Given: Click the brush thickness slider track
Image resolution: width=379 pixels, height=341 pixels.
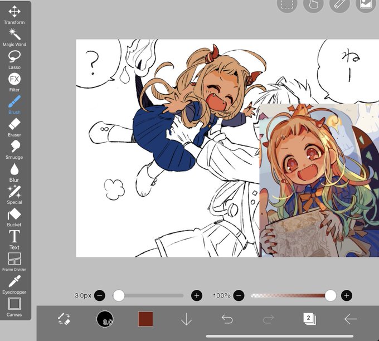Looking at the screenshot, I should [x=148, y=295].
